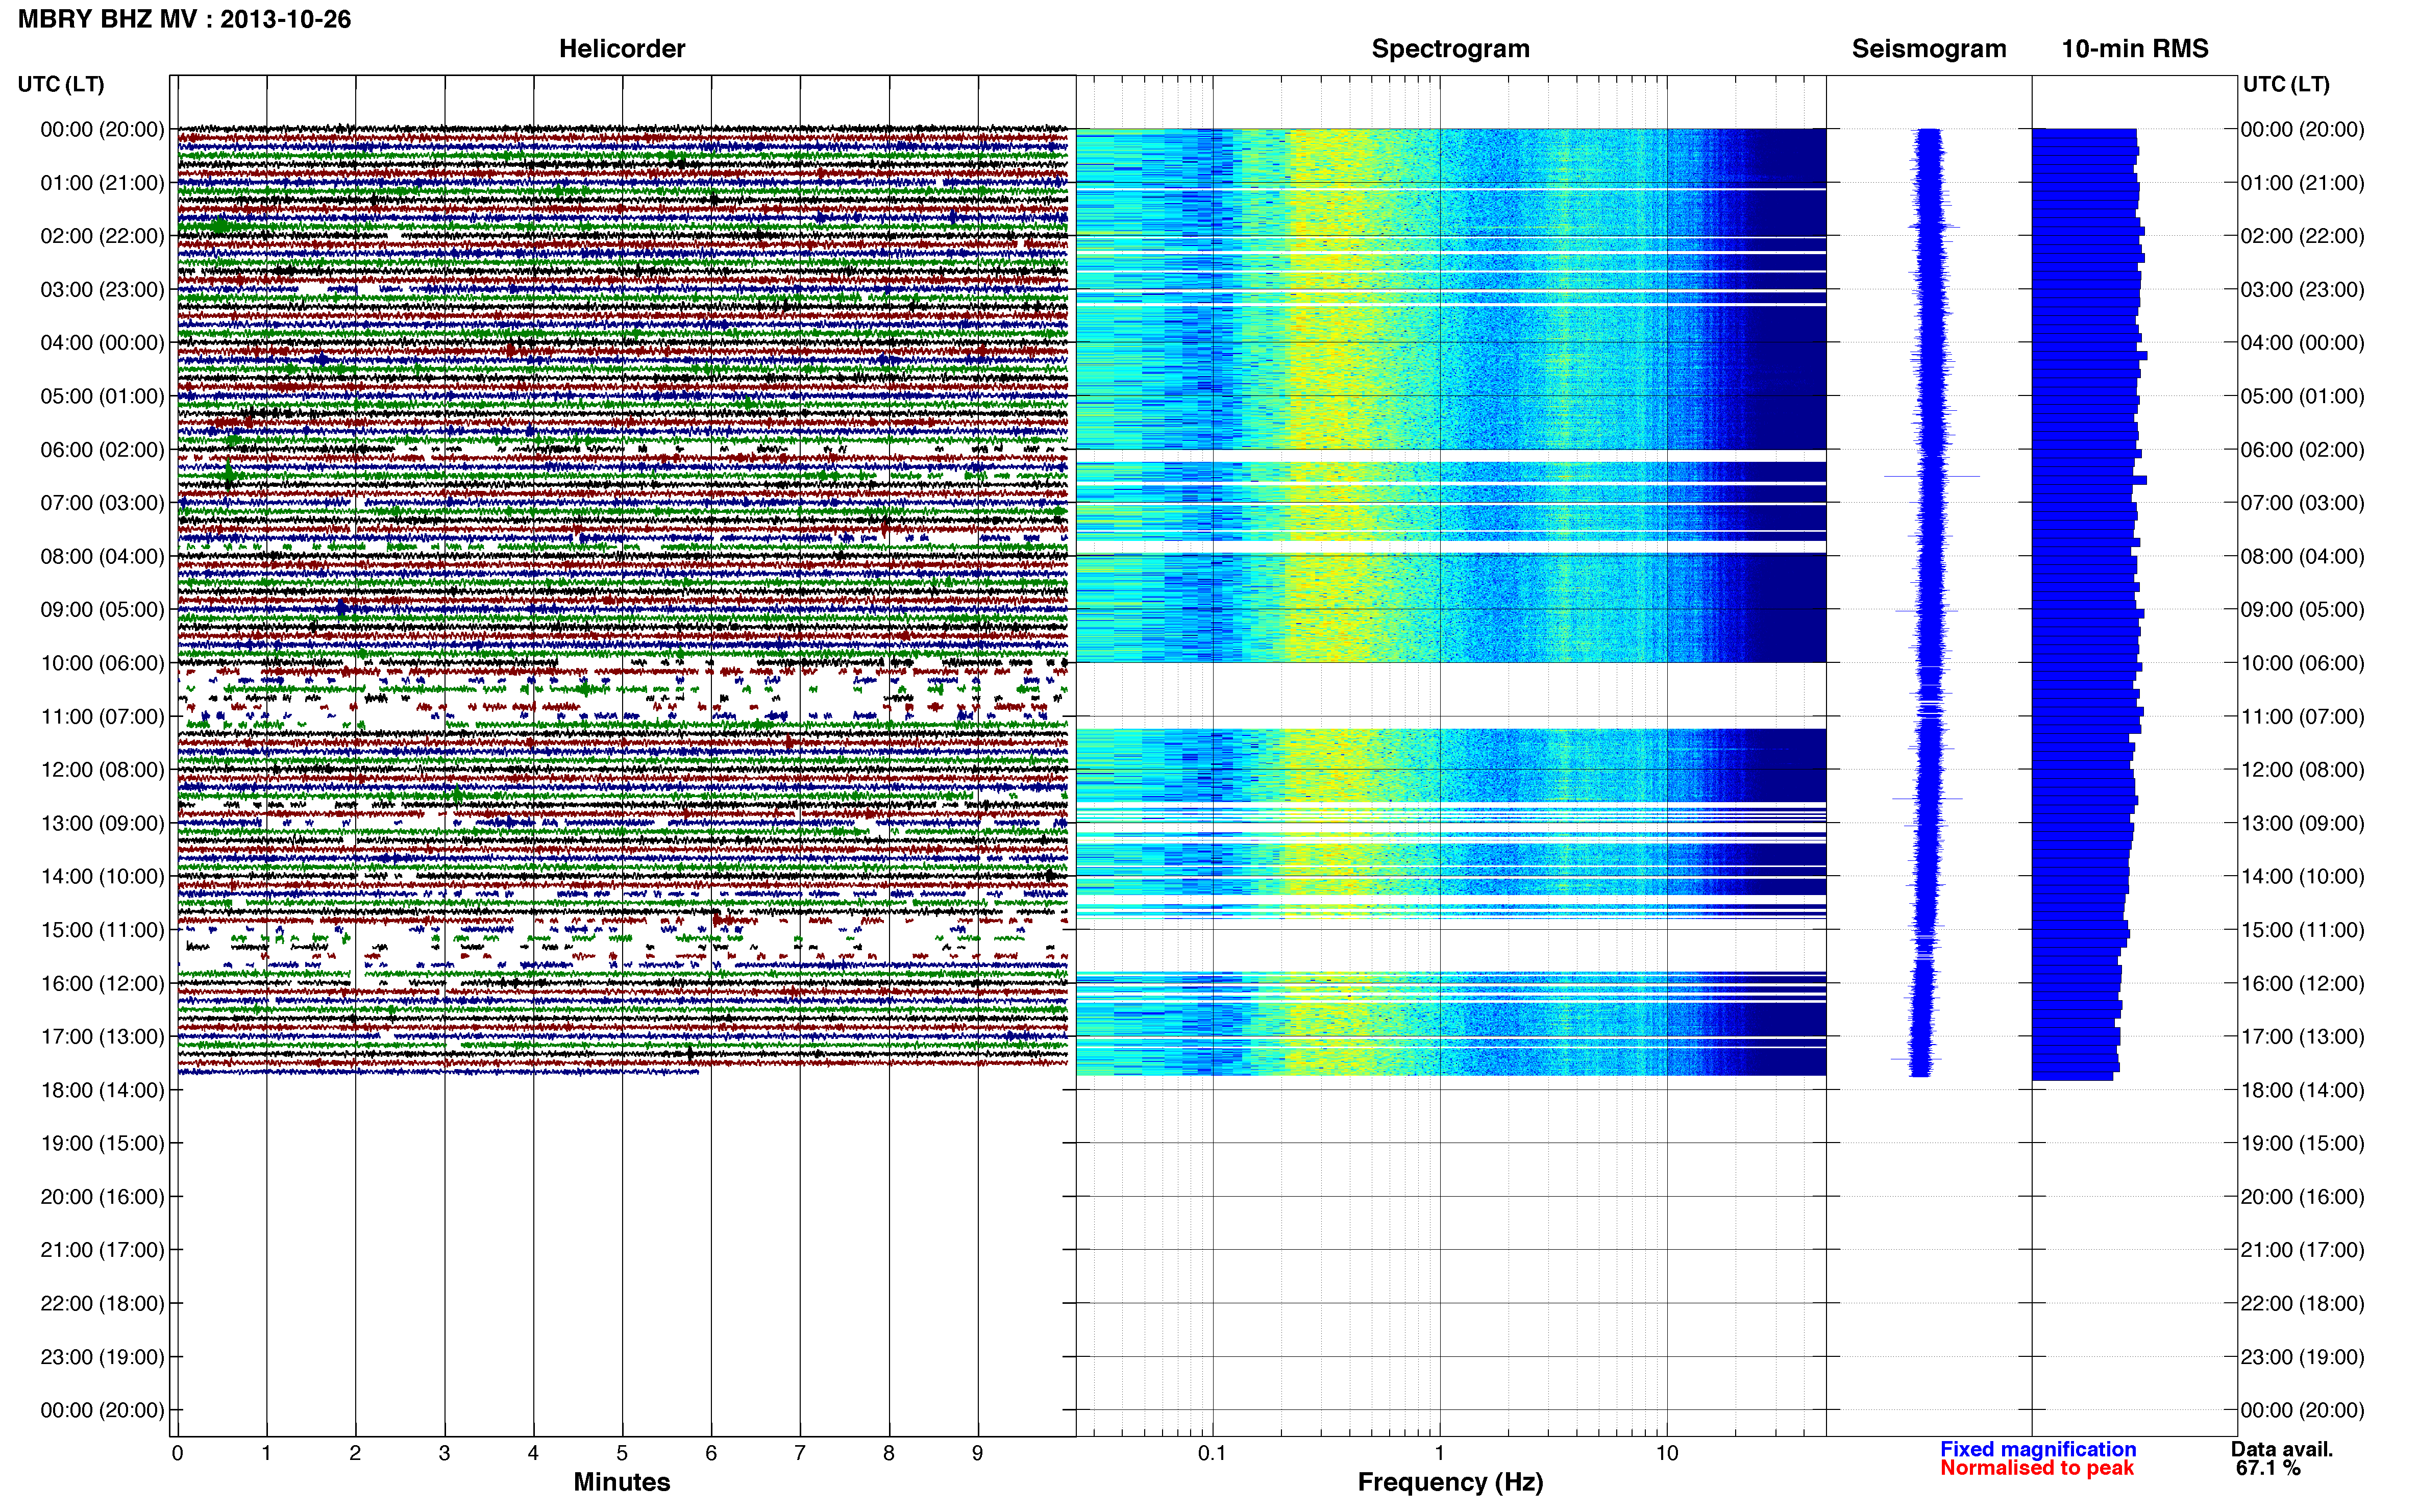
Task: Click the '0' tick on Minutes axis
Action: [178, 1453]
